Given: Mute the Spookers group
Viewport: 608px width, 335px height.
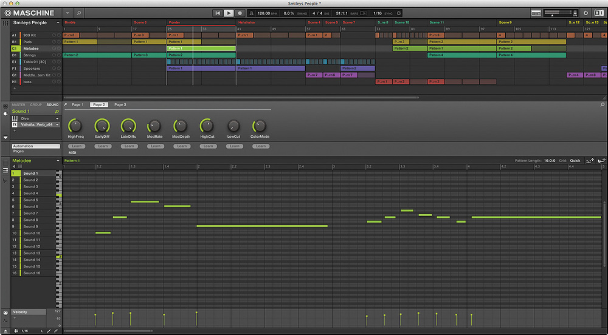Looking at the screenshot, I should (54, 69).
